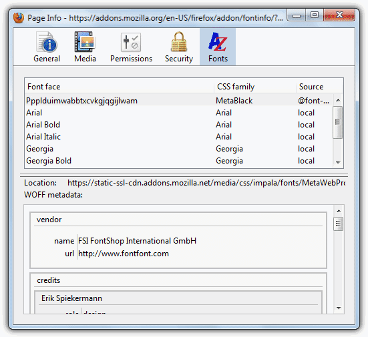The width and height of the screenshot is (368, 337).
Task: Open the General tab icon
Action: point(47,42)
